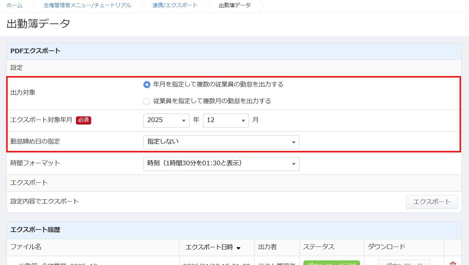Click the green ダウンロード可能 status badge
Screen dimensions: 469x265
[331, 263]
